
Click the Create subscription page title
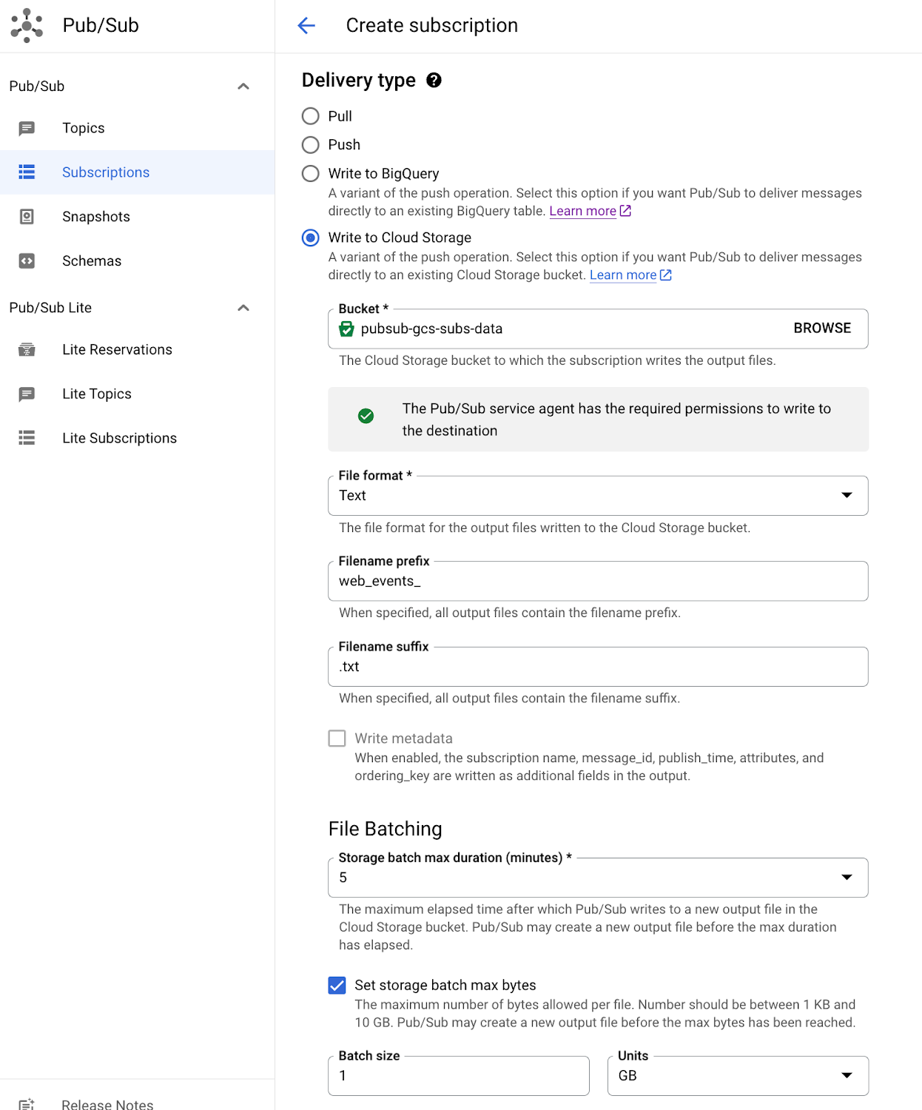pos(432,26)
